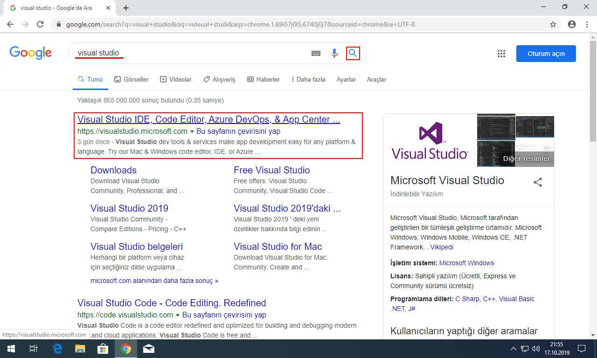Open the Vikipedi link in knowledge panel
The image size is (597, 358).
pyautogui.click(x=442, y=248)
